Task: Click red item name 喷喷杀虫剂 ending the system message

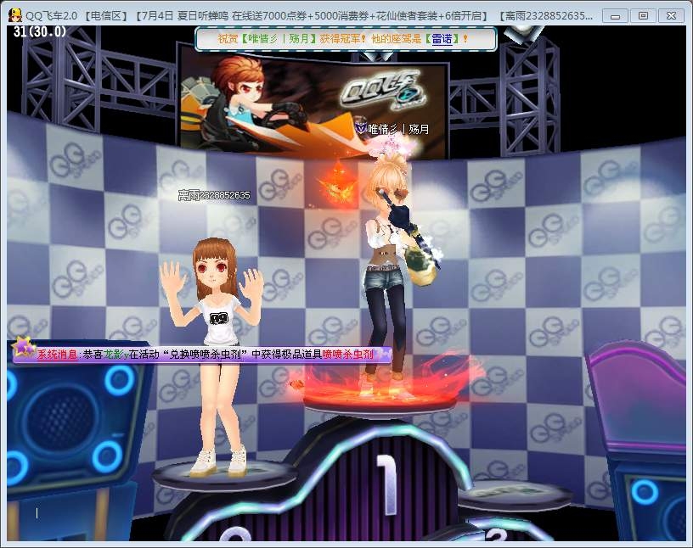Action: coord(348,354)
